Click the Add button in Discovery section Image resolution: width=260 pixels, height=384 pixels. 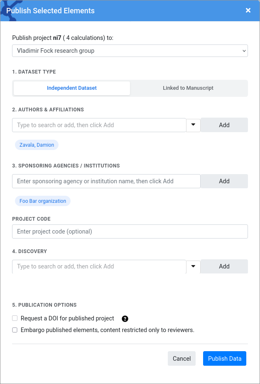point(224,266)
